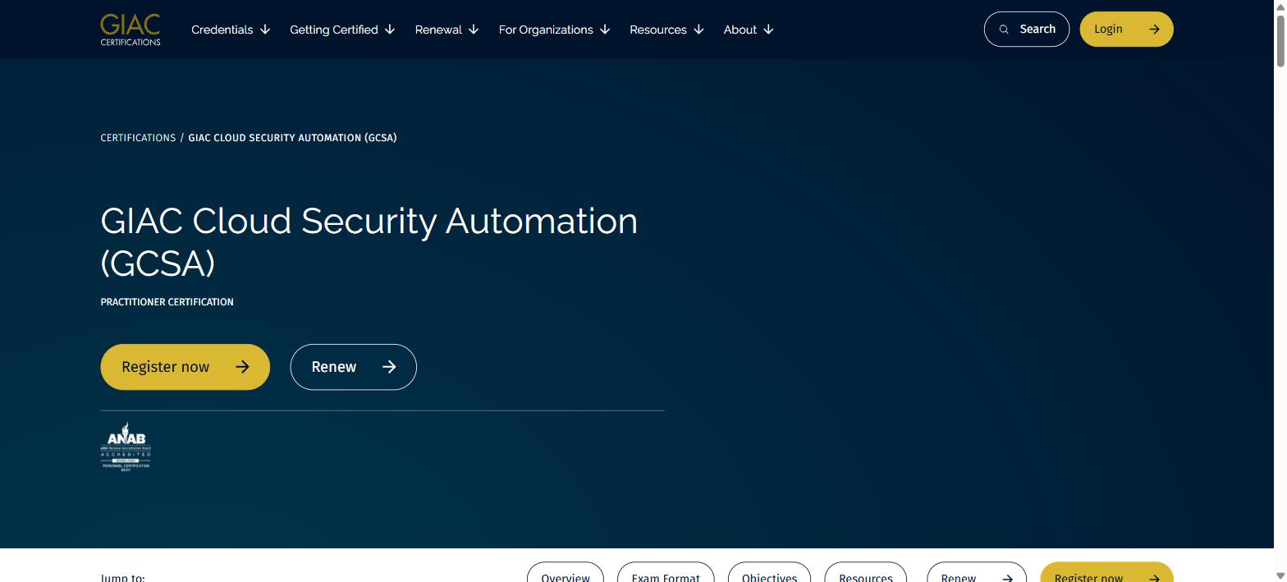Jump to the Overview section

tap(566, 572)
